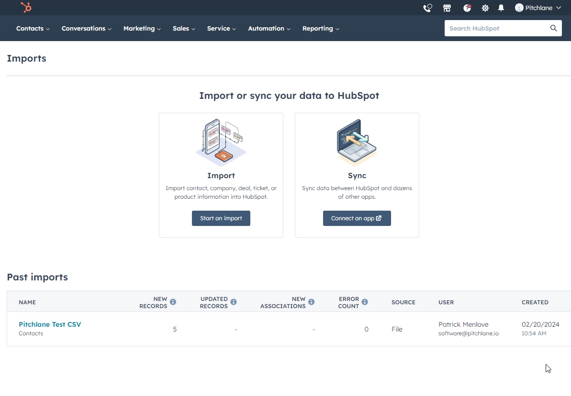Viewport: 571px width, 396px height.
Task: Open the calling phone icon
Action: point(427,8)
